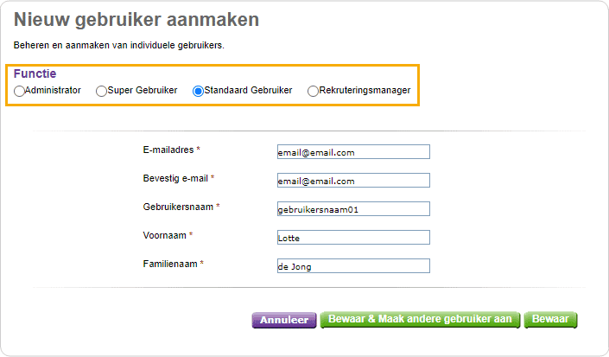Screen dimensions: 609x357
Task: Click the Familienaam field with de Jong
Action: point(353,266)
